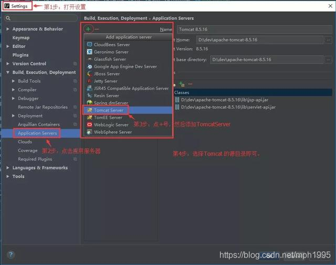Click Required Plugins project-level icon

click(x=75, y=159)
